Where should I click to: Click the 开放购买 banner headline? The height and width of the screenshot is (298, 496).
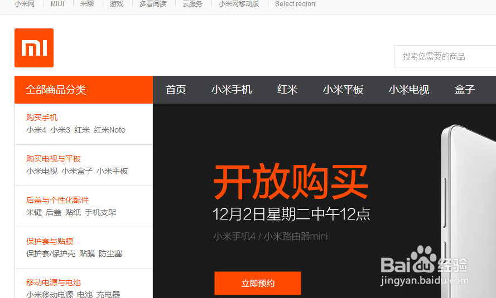291,182
